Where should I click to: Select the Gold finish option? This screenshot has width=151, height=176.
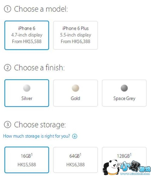point(75,93)
